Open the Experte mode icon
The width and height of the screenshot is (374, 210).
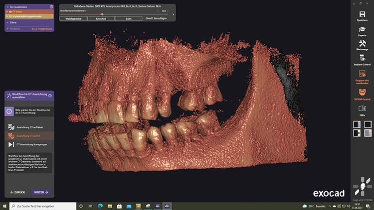tap(362, 29)
